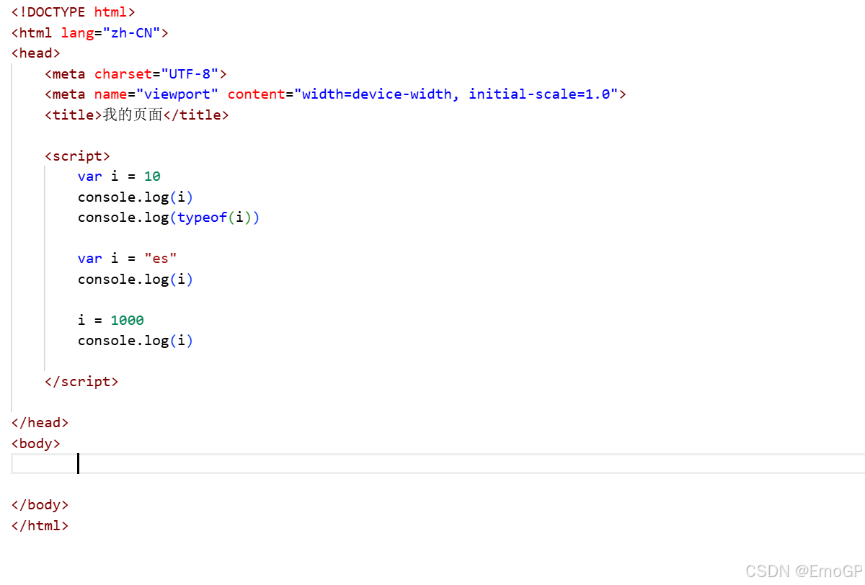This screenshot has width=865, height=585.
Task: Click console.log(i) directly after var i = 10
Action: pos(136,197)
